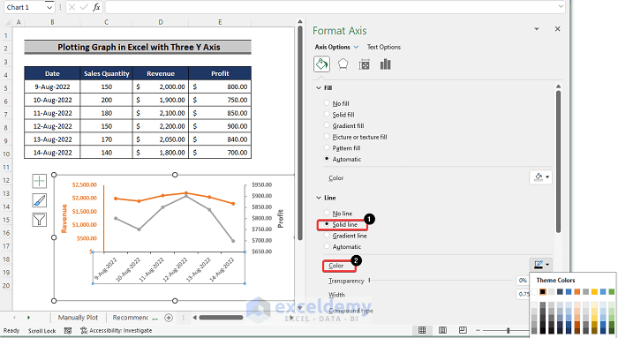Switch to Axis Options tab
The height and width of the screenshot is (338, 618).
click(332, 47)
